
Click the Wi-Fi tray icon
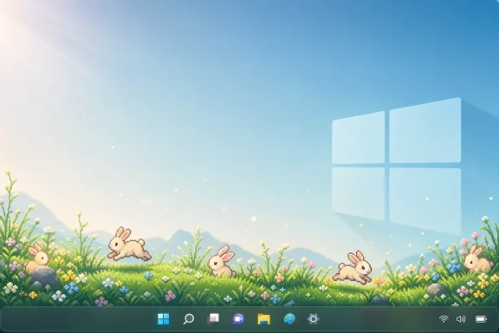[x=444, y=318]
